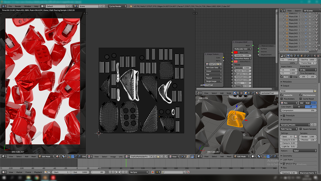The width and height of the screenshot is (321, 181).
Task: Click the Subsurface Color swatch
Action: tap(236, 61)
